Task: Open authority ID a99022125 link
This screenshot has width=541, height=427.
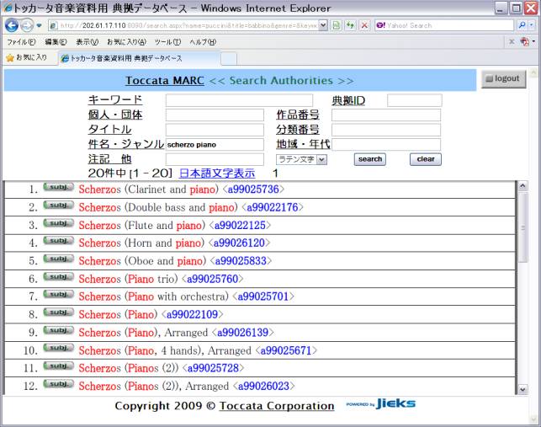Action: [x=240, y=225]
